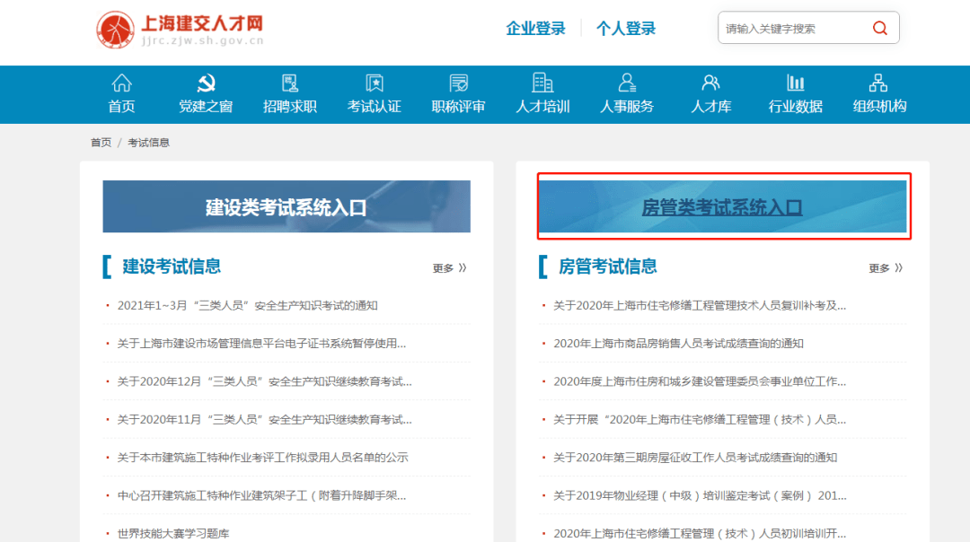
Task: Open 2021年1~3月 三类人员 考试通知
Action: click(248, 305)
